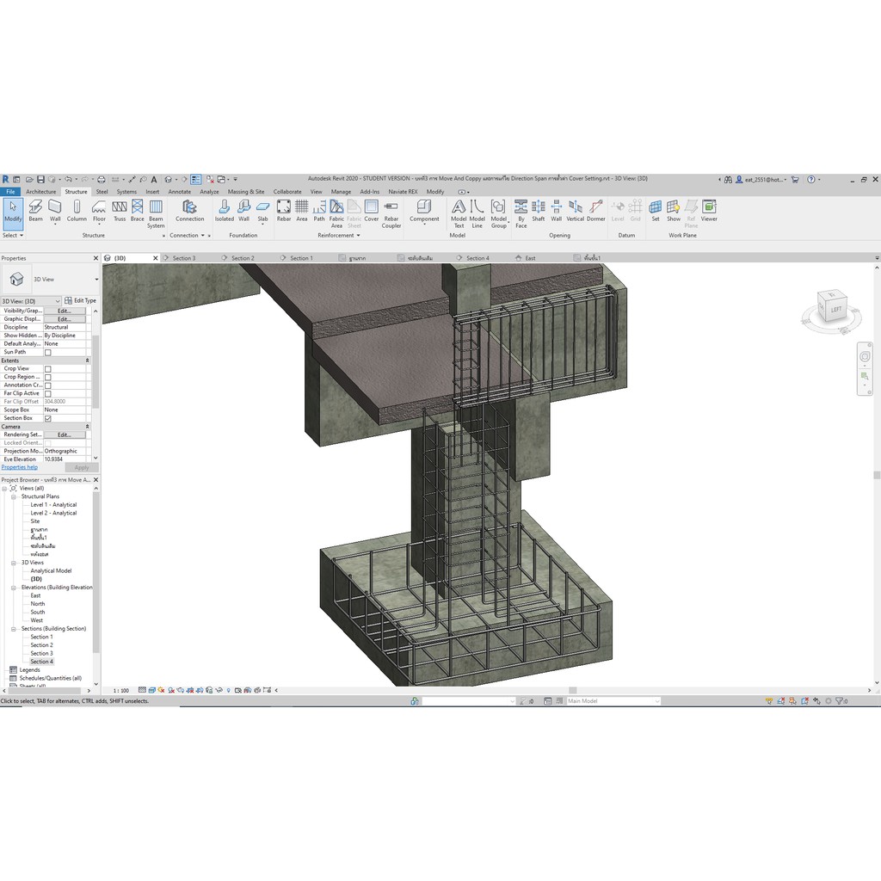Click Edit for Visibility/Graphics Overrides
881x881 pixels.
(x=65, y=311)
